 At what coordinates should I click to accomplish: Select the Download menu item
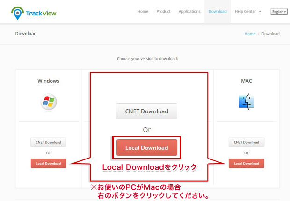coord(217,12)
